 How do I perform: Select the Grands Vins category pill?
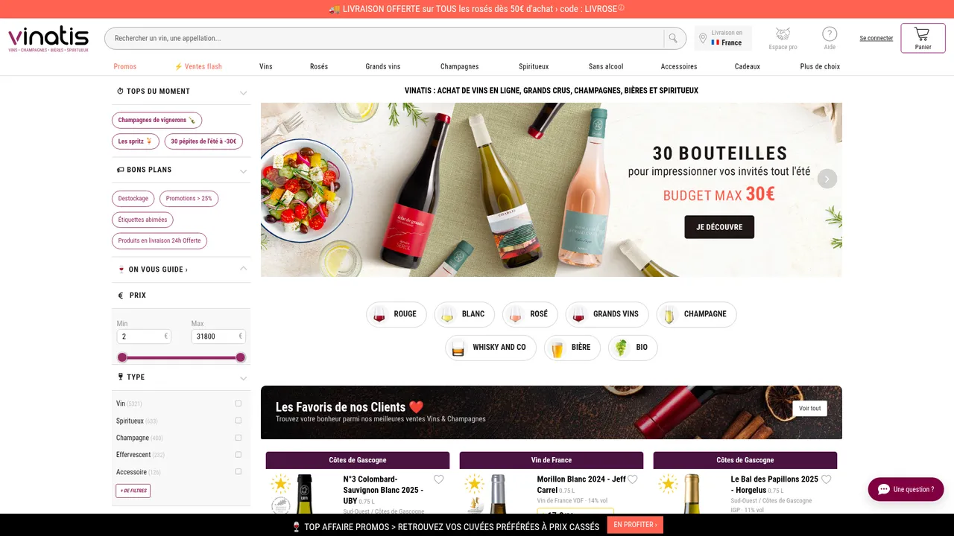click(x=607, y=314)
